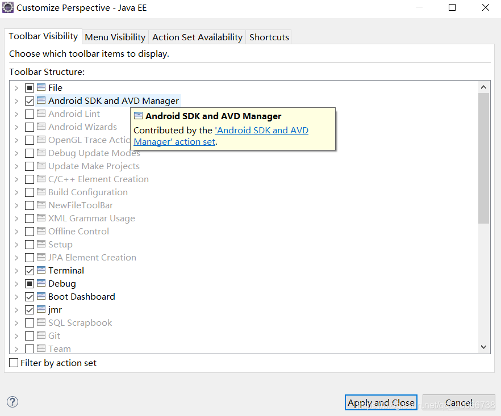This screenshot has height=416, width=501.
Task: Expand the Android SDK and AVD Manager node
Action: [x=16, y=101]
